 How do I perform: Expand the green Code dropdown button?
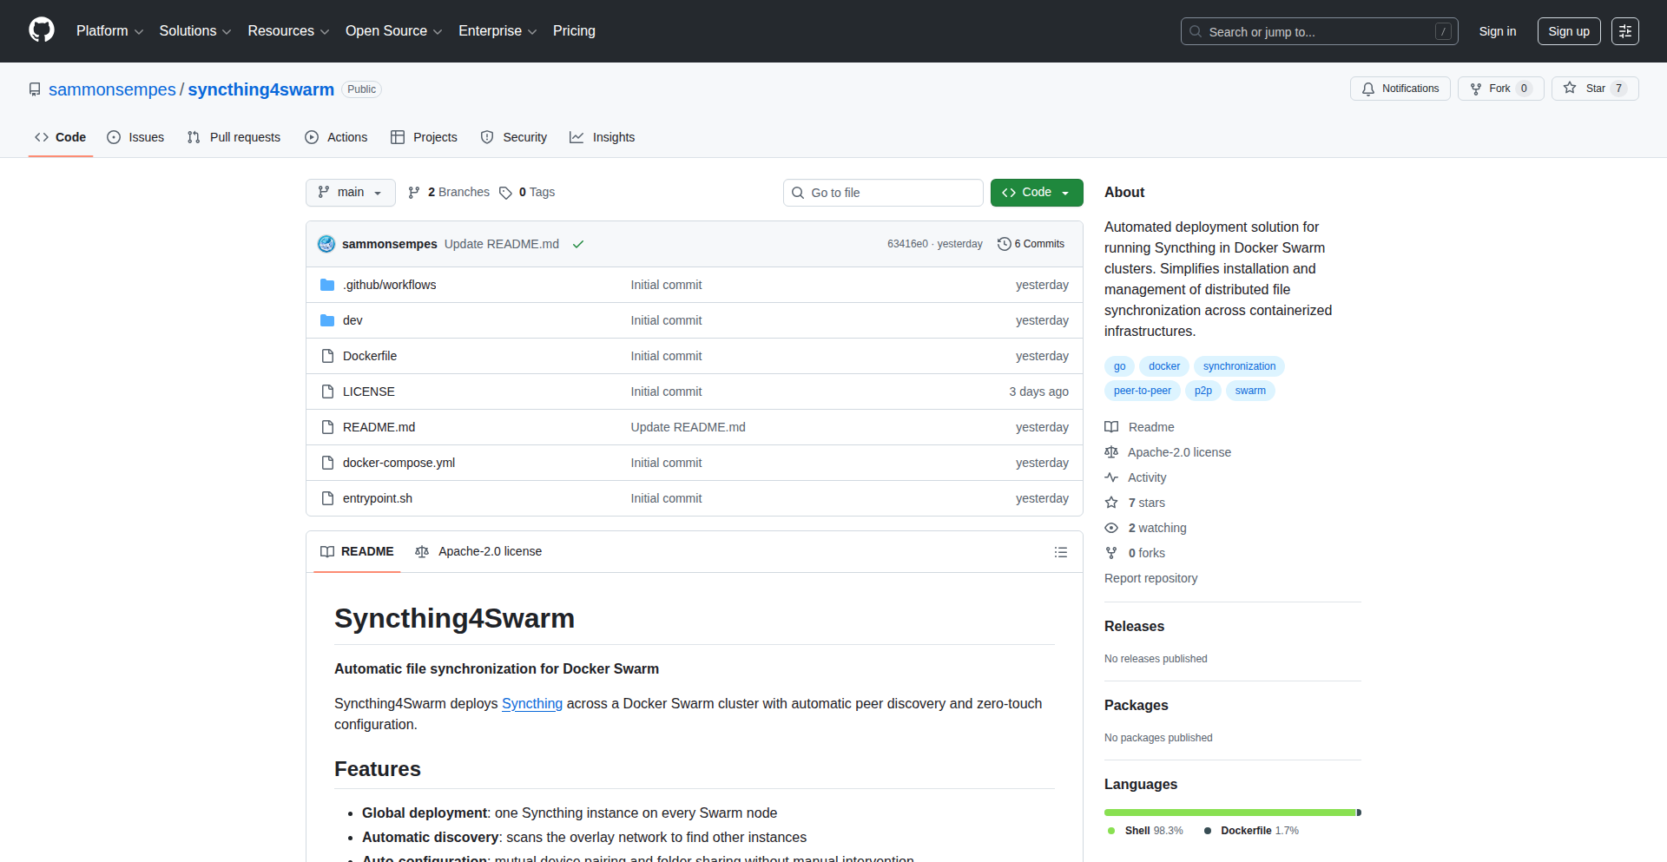click(1036, 193)
